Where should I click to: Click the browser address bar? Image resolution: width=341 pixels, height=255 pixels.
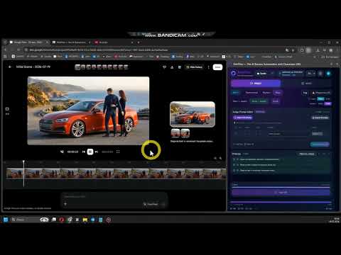(x=154, y=50)
